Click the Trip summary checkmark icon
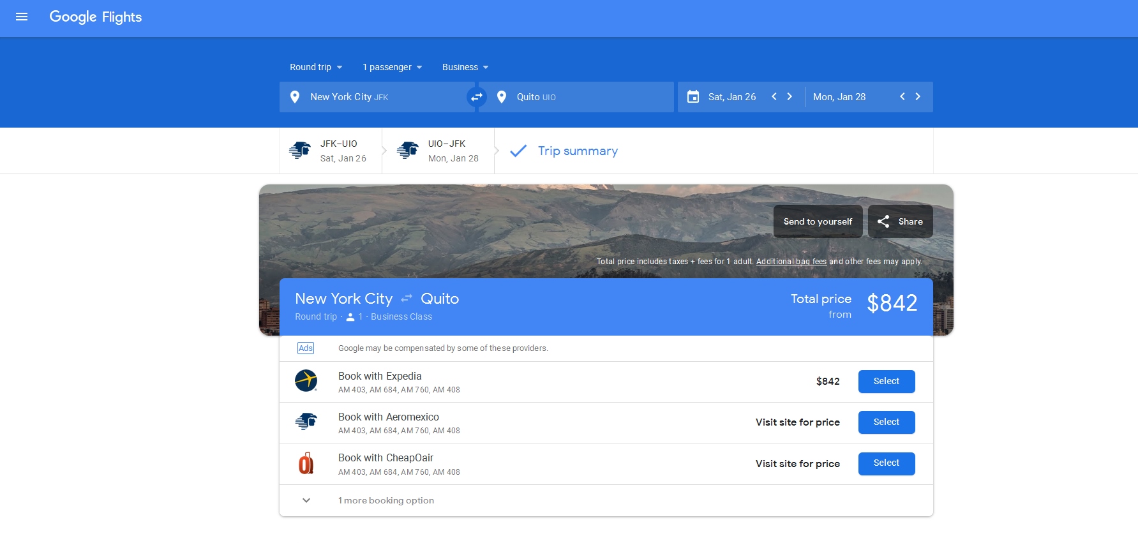 (518, 151)
